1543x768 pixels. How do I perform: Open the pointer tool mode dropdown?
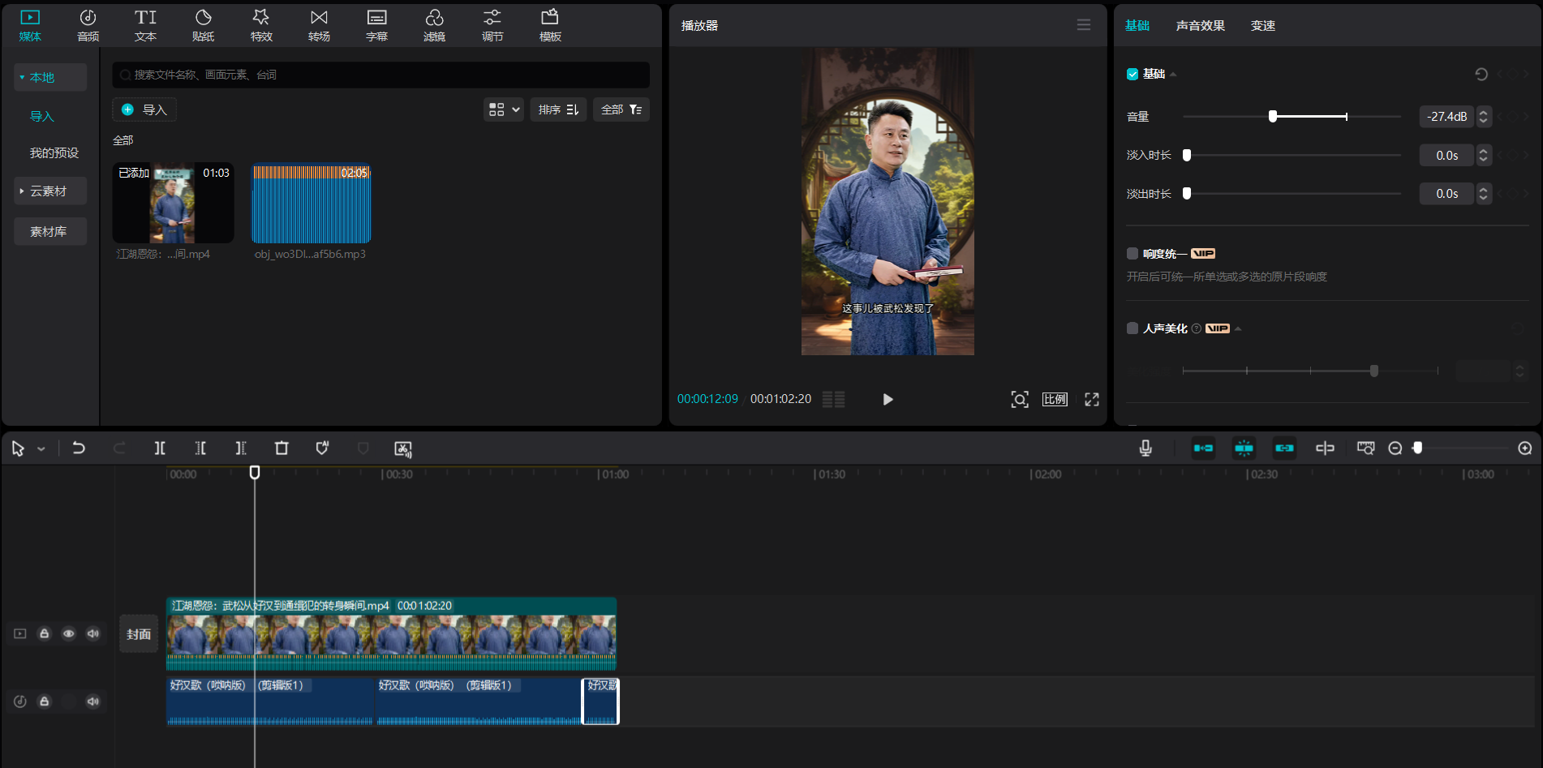click(x=41, y=448)
